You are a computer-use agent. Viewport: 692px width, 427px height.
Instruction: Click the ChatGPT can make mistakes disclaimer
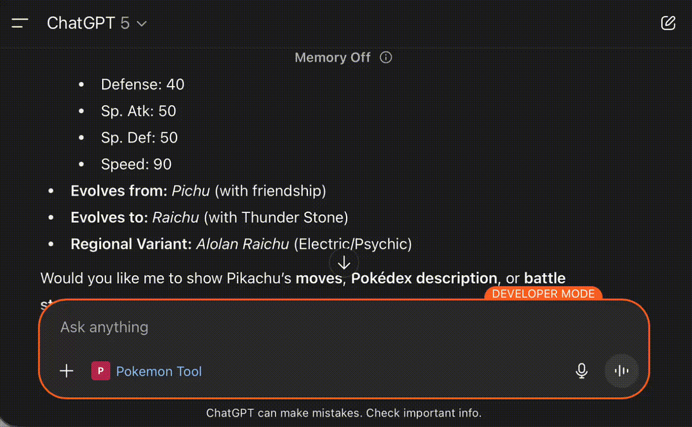tap(344, 413)
